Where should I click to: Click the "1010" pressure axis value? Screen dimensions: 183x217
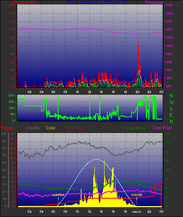[169, 29]
